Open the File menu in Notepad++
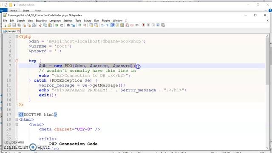Screen dimensions: 272x153 click(x=5, y=21)
